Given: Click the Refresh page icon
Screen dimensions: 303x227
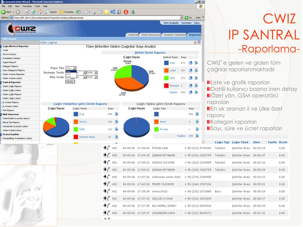Looking at the screenshot, I should coord(33,12).
